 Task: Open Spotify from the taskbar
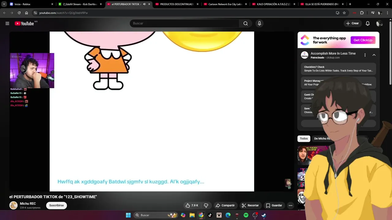point(246,215)
